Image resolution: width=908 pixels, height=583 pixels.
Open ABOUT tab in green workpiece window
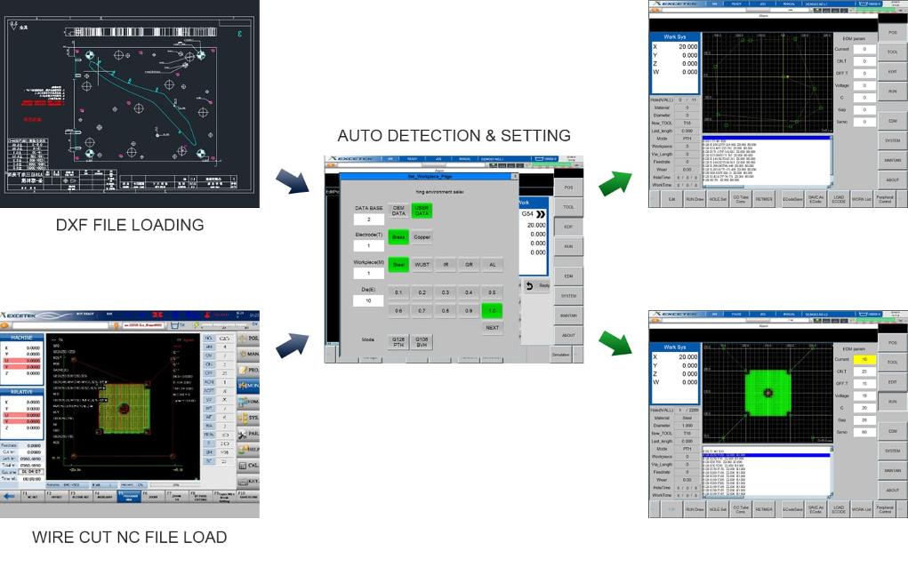tap(892, 491)
